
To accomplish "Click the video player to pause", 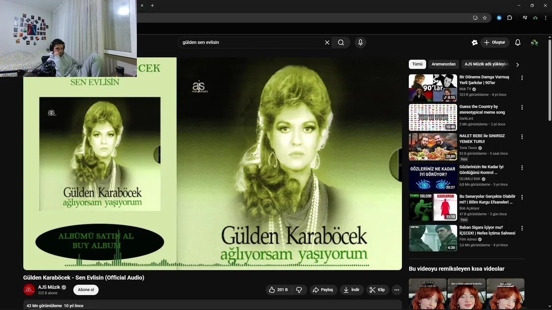I will [213, 164].
